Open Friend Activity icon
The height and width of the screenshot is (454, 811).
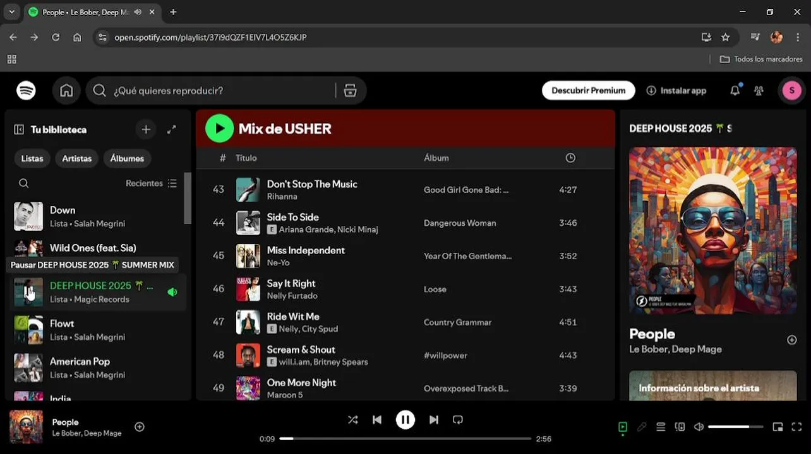coord(759,91)
